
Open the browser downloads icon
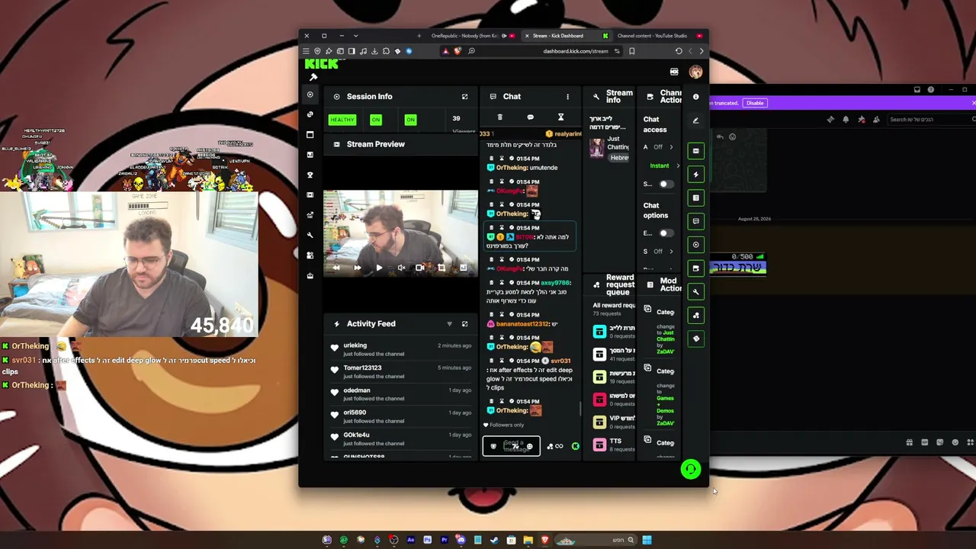(x=374, y=51)
